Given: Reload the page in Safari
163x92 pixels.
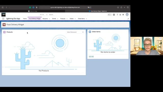Looking at the screenshot, I should point(91,7).
